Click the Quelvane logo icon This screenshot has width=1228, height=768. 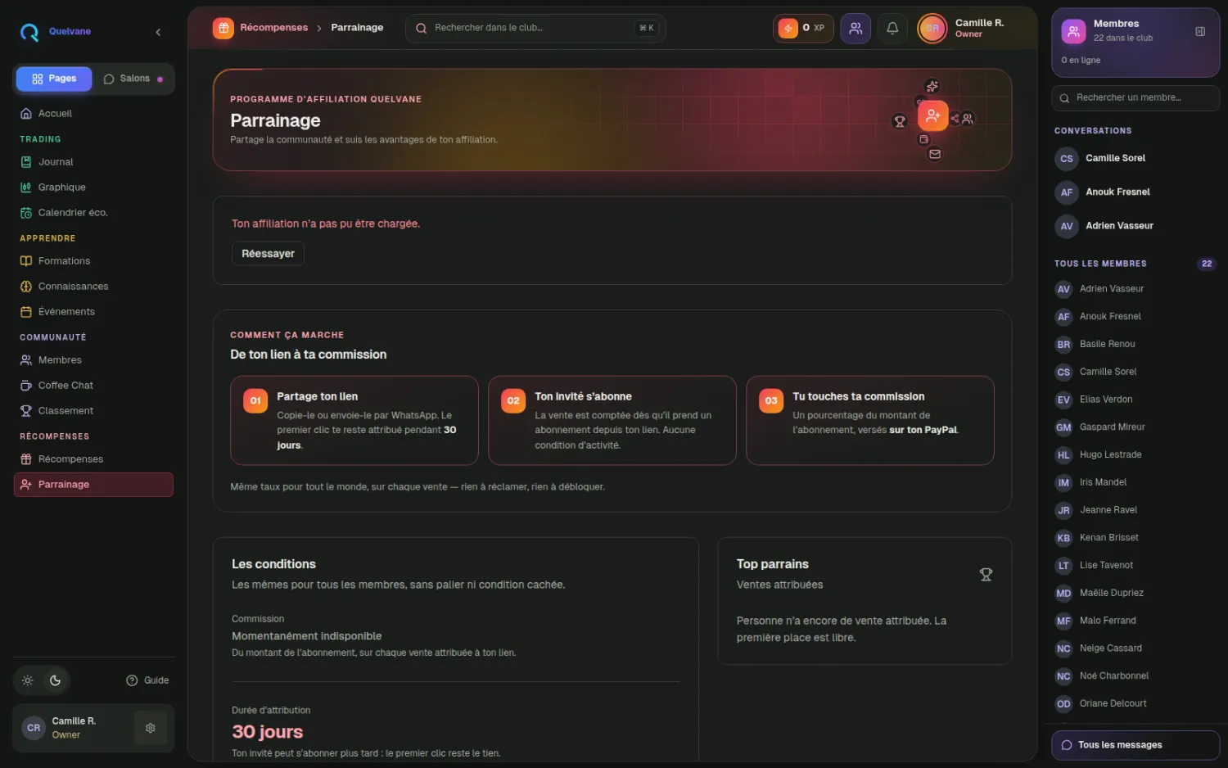29,32
